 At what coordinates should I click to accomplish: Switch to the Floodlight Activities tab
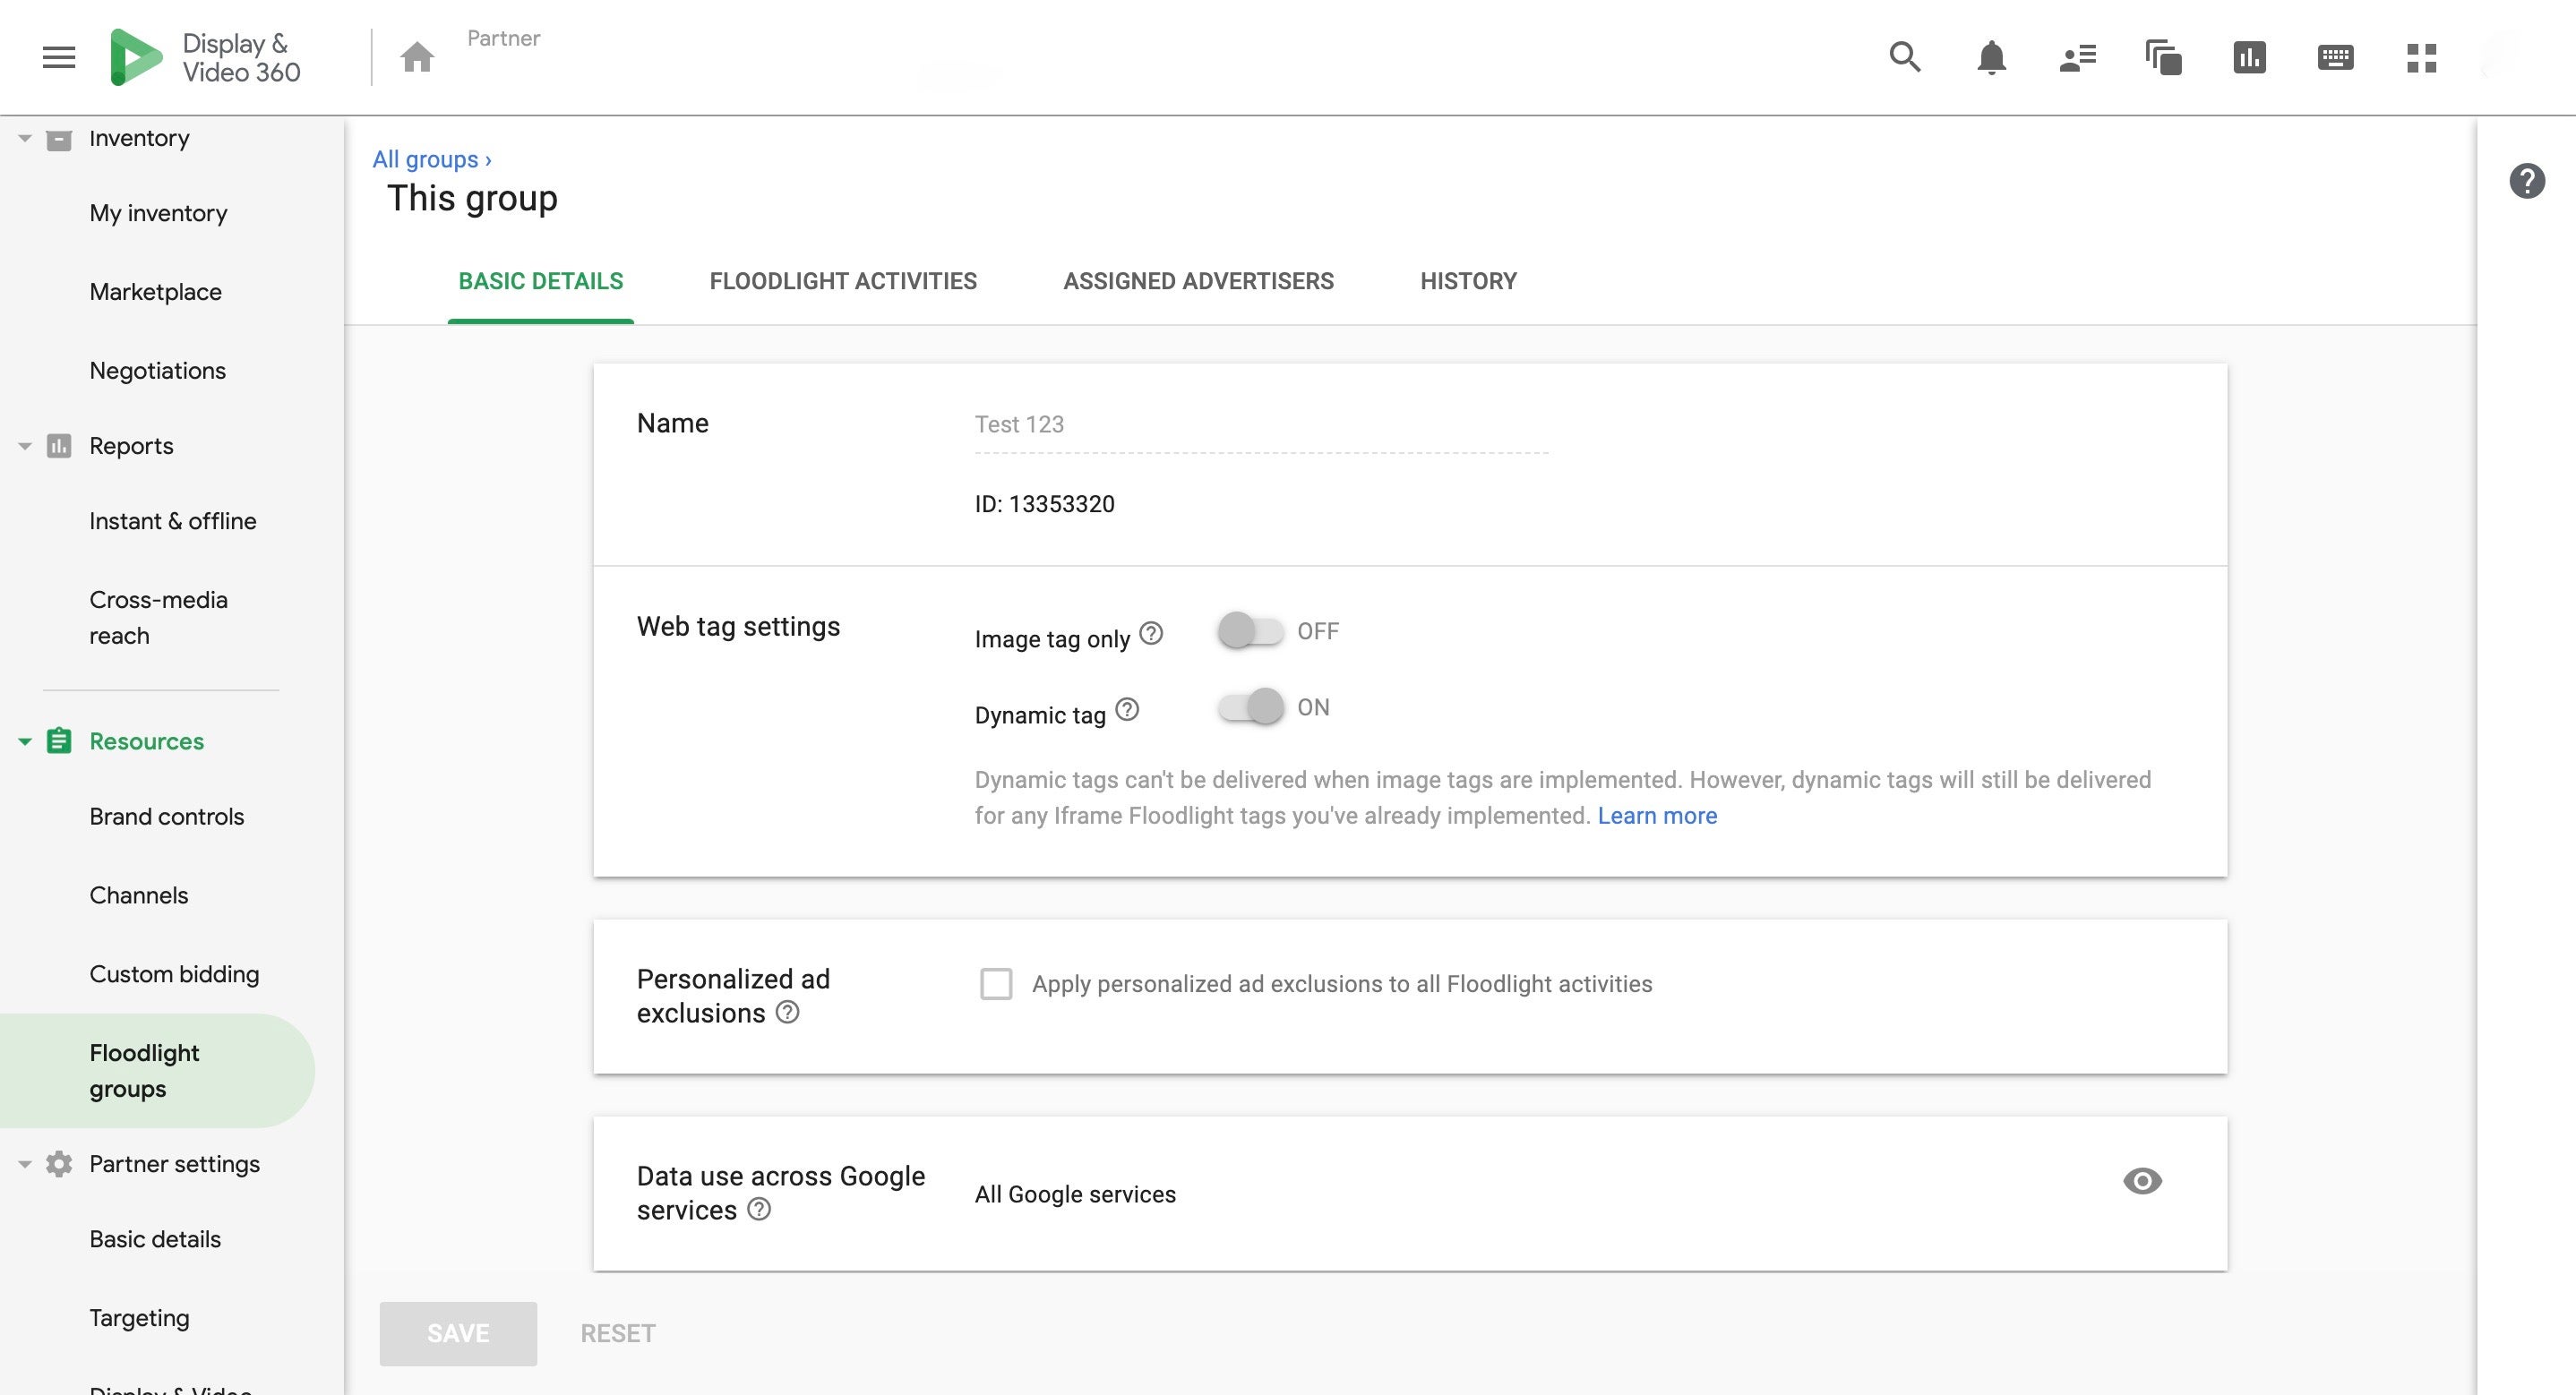tap(842, 281)
